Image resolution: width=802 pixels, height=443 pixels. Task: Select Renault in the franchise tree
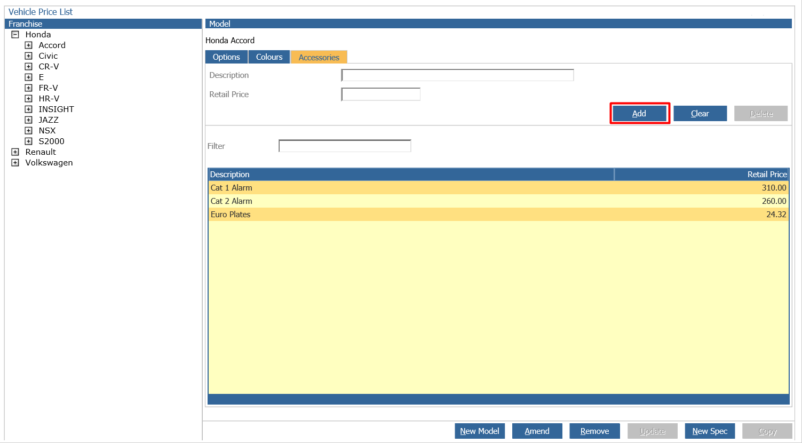click(x=41, y=152)
